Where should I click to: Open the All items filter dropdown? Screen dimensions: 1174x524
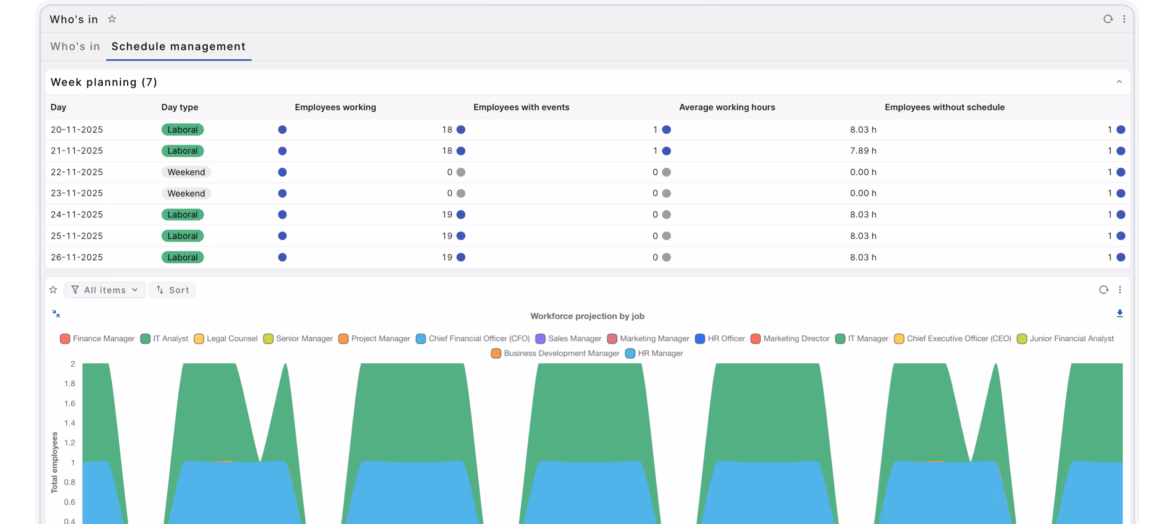pos(105,290)
